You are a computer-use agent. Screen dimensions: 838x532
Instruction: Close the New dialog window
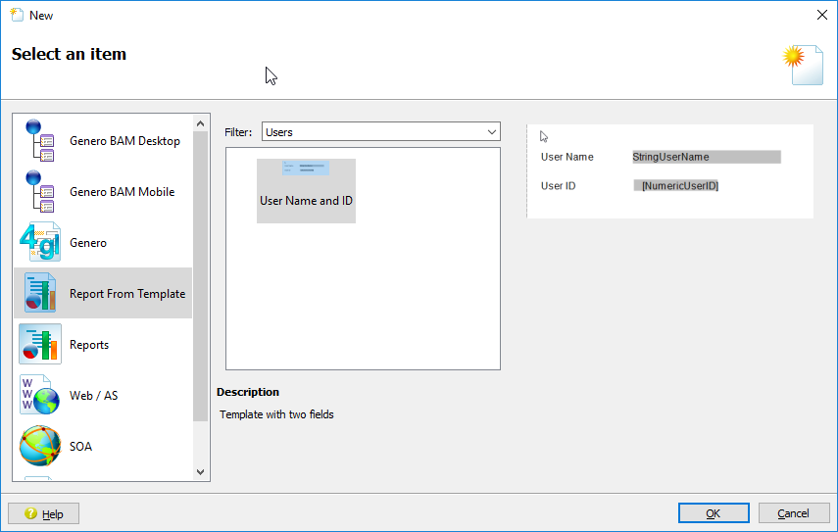coord(821,15)
